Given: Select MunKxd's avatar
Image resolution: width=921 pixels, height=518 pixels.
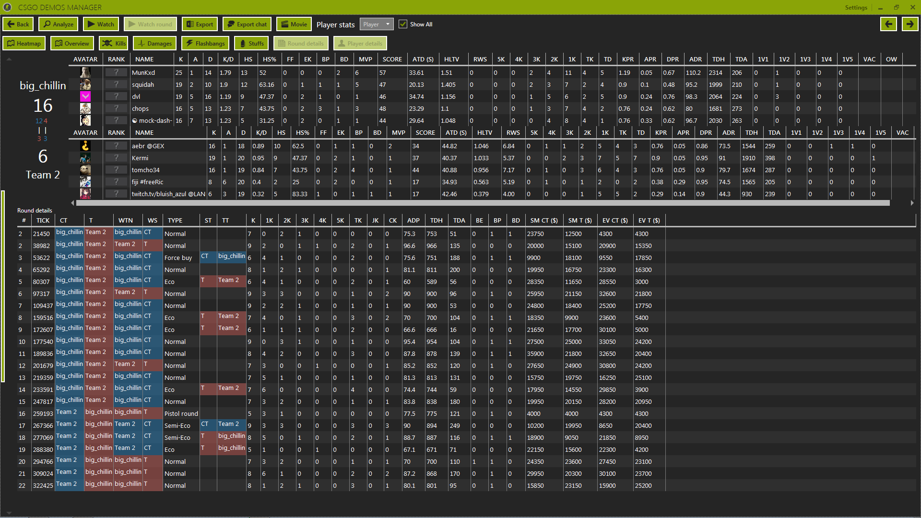Looking at the screenshot, I should point(85,72).
